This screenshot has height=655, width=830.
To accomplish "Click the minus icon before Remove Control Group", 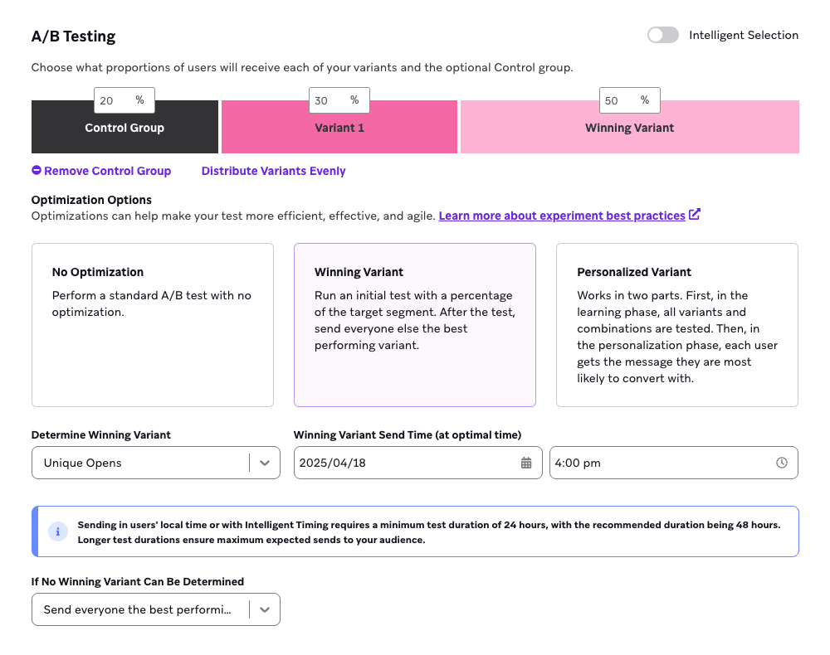I will tap(37, 171).
